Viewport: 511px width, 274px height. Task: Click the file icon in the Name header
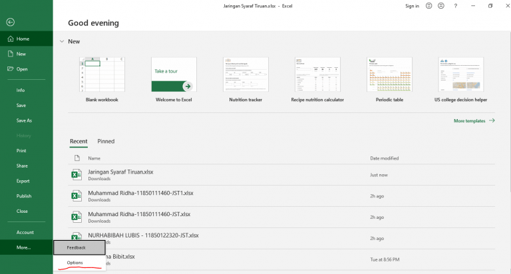77,158
